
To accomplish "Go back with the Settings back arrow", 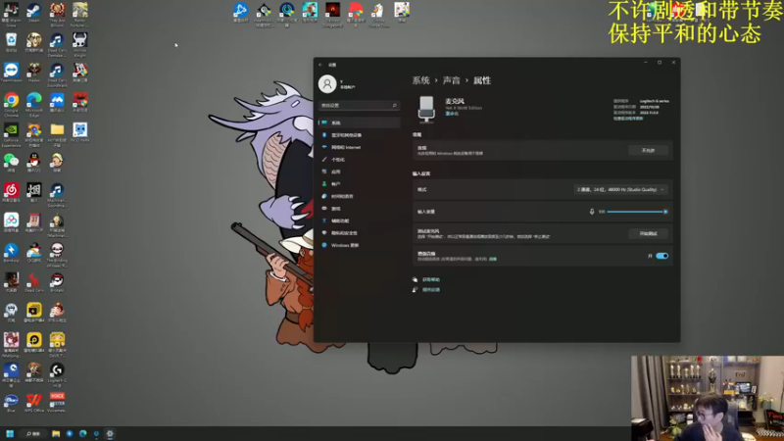I will 320,65.
